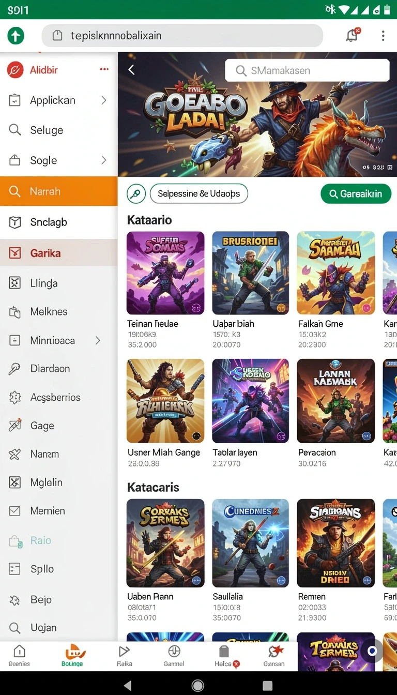The image size is (397, 695).
Task: Switch to the Relka bottom tab
Action: click(124, 656)
